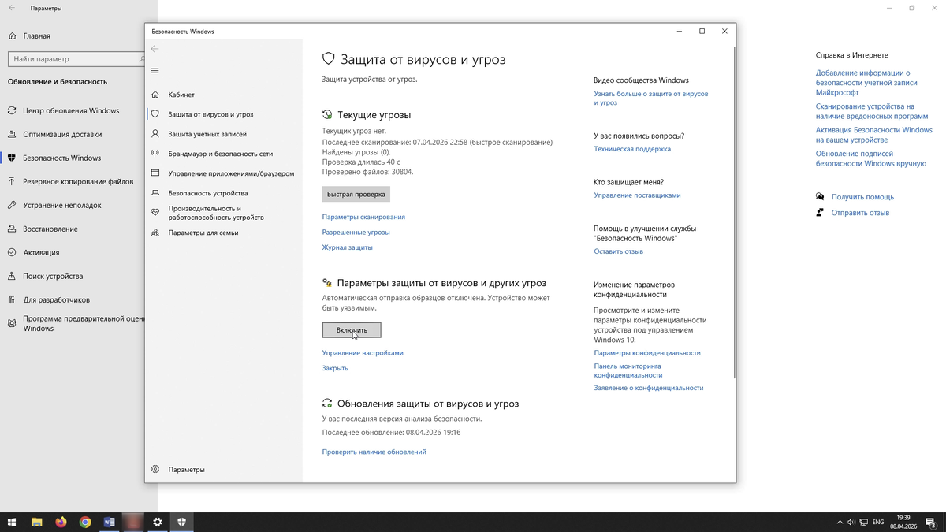Click Оставить отзыв link

[619, 251]
